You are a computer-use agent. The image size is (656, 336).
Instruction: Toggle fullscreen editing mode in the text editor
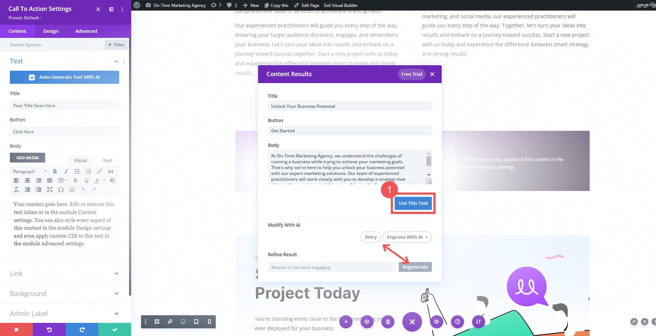pyautogui.click(x=50, y=189)
